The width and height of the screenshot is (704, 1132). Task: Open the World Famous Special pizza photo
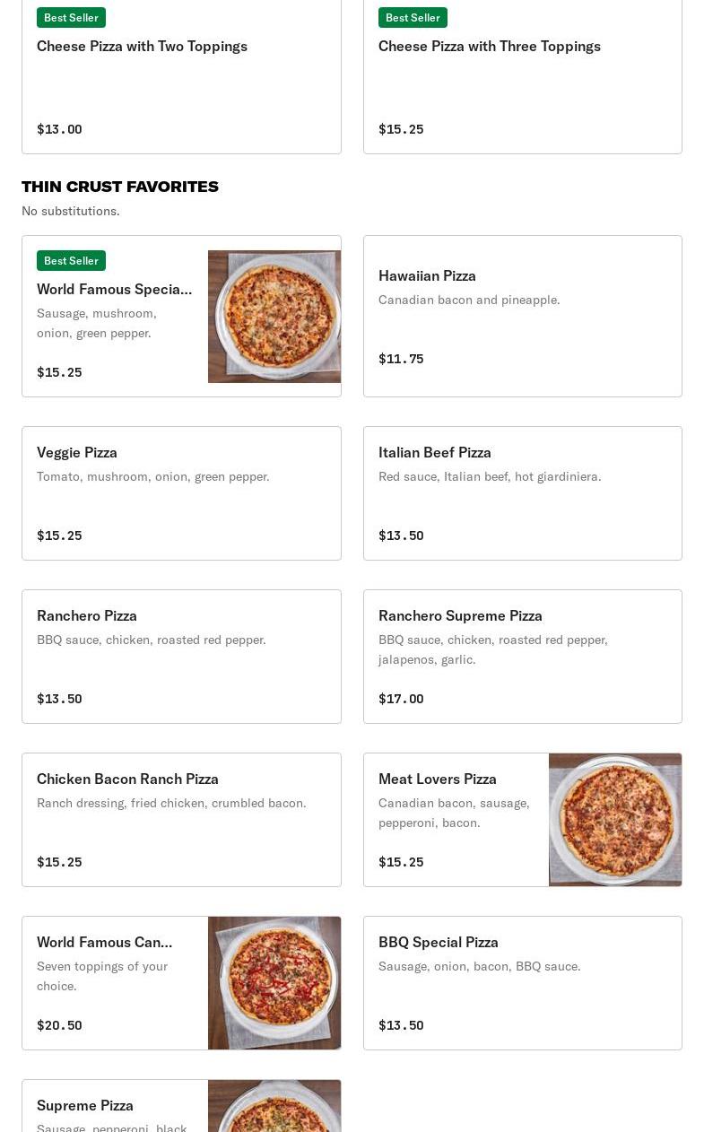(274, 317)
